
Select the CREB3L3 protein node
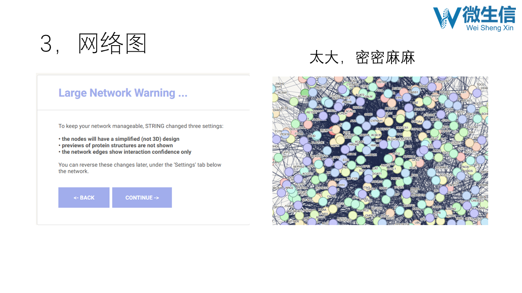[476, 201]
